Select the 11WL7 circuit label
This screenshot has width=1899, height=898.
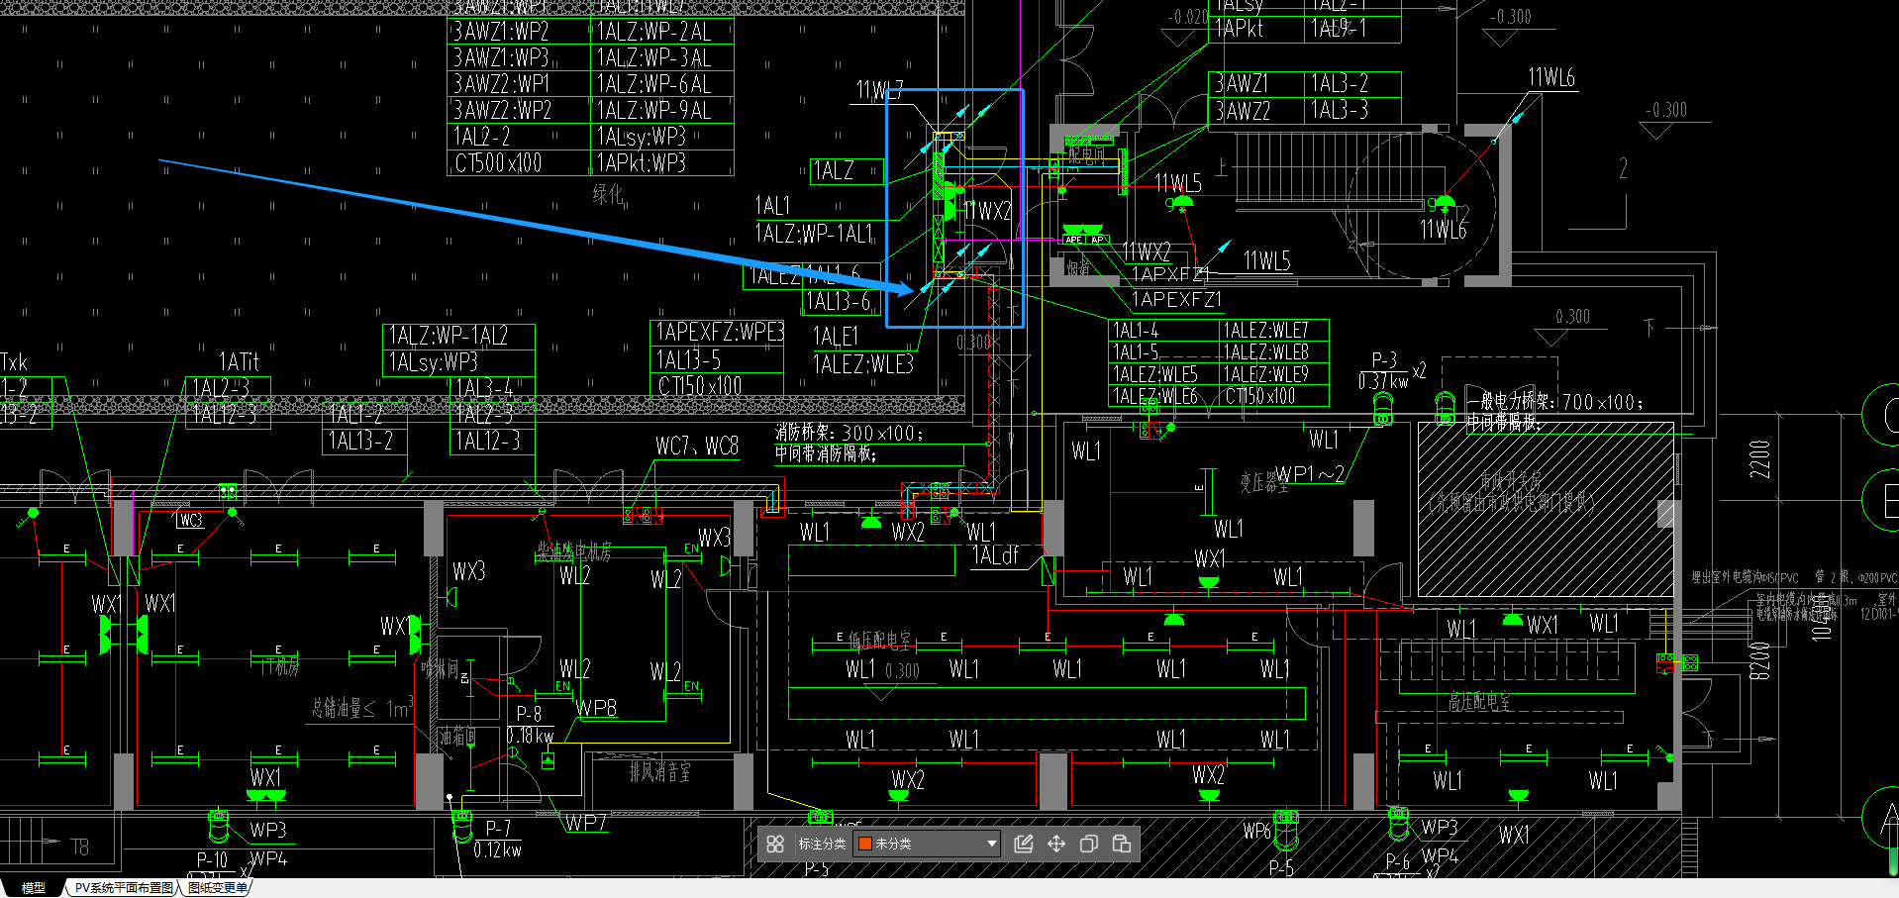[879, 90]
